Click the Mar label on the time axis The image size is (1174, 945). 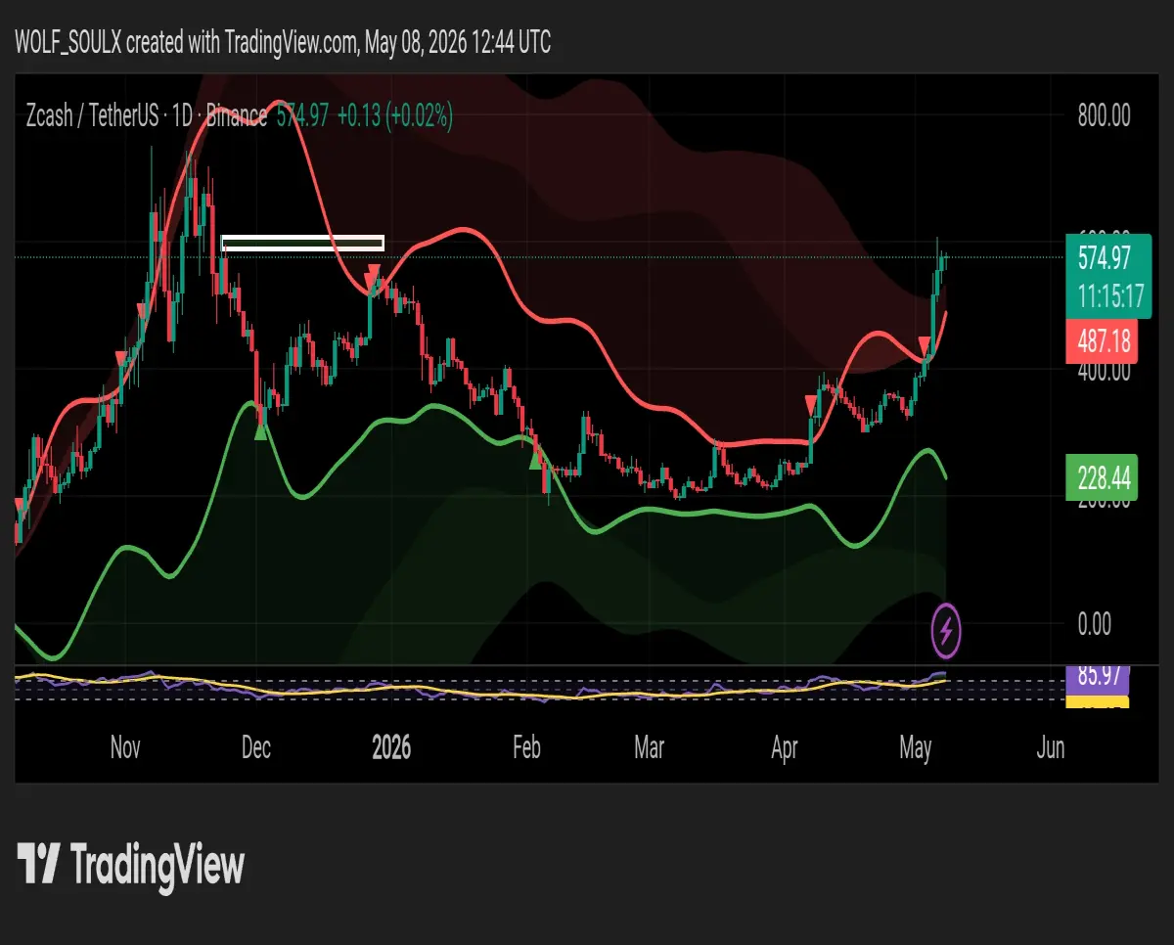(649, 749)
